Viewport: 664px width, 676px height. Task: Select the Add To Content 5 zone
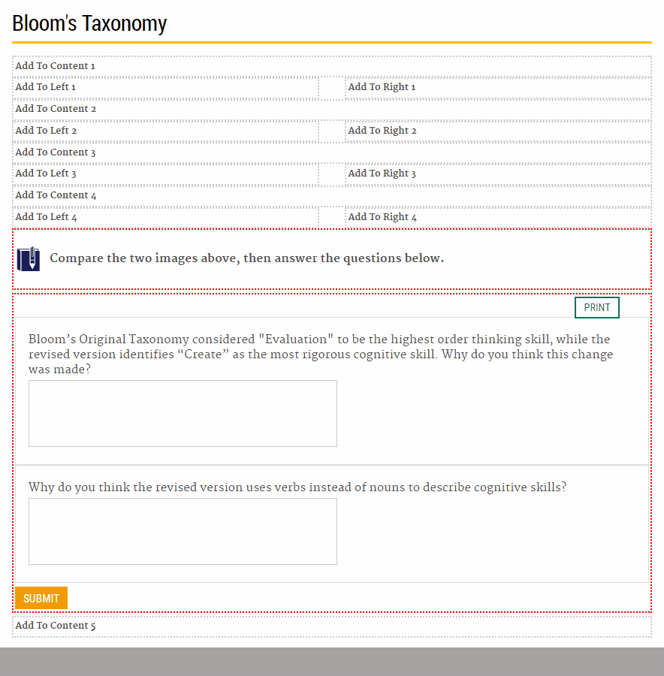click(331, 626)
